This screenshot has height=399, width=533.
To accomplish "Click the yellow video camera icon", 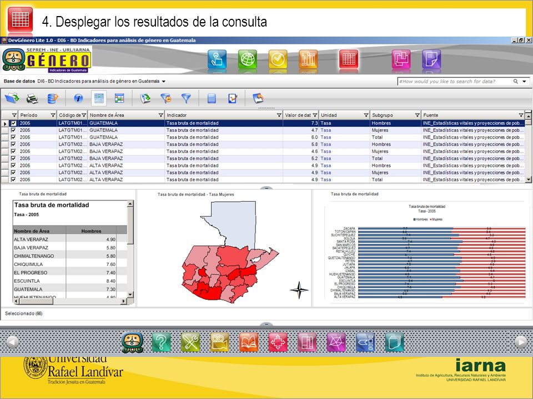I will 220,342.
